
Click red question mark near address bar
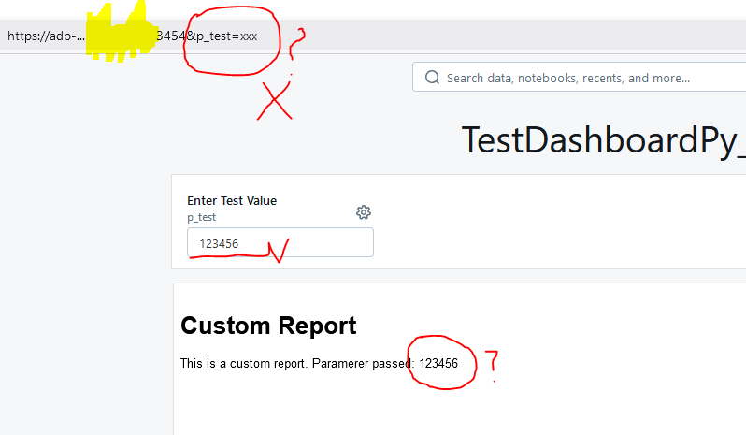[296, 43]
